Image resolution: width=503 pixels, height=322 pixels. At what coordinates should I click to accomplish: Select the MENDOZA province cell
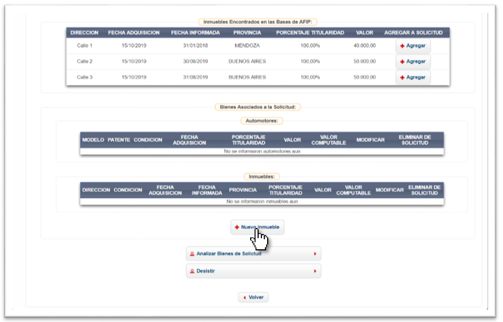[247, 46]
